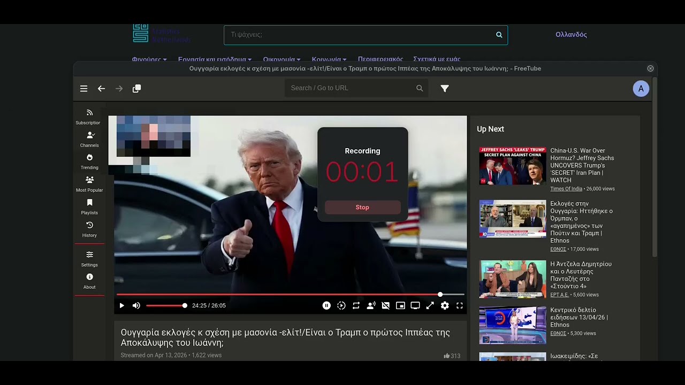Open the ΕΡΤ Α.Ε. channel link
This screenshot has width=685, height=385.
click(560, 295)
